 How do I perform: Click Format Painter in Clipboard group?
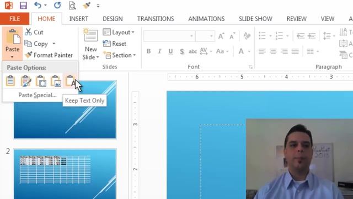point(49,55)
